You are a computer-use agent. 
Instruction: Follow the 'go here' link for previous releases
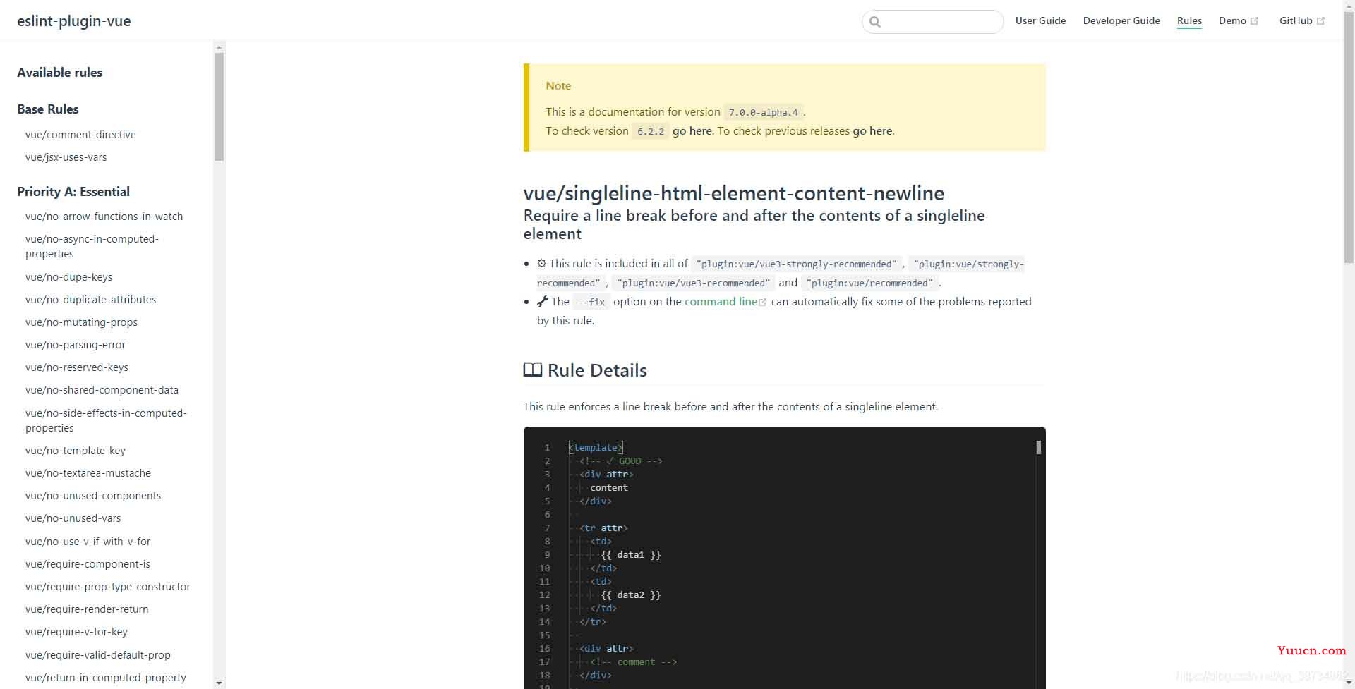pyautogui.click(x=872, y=130)
